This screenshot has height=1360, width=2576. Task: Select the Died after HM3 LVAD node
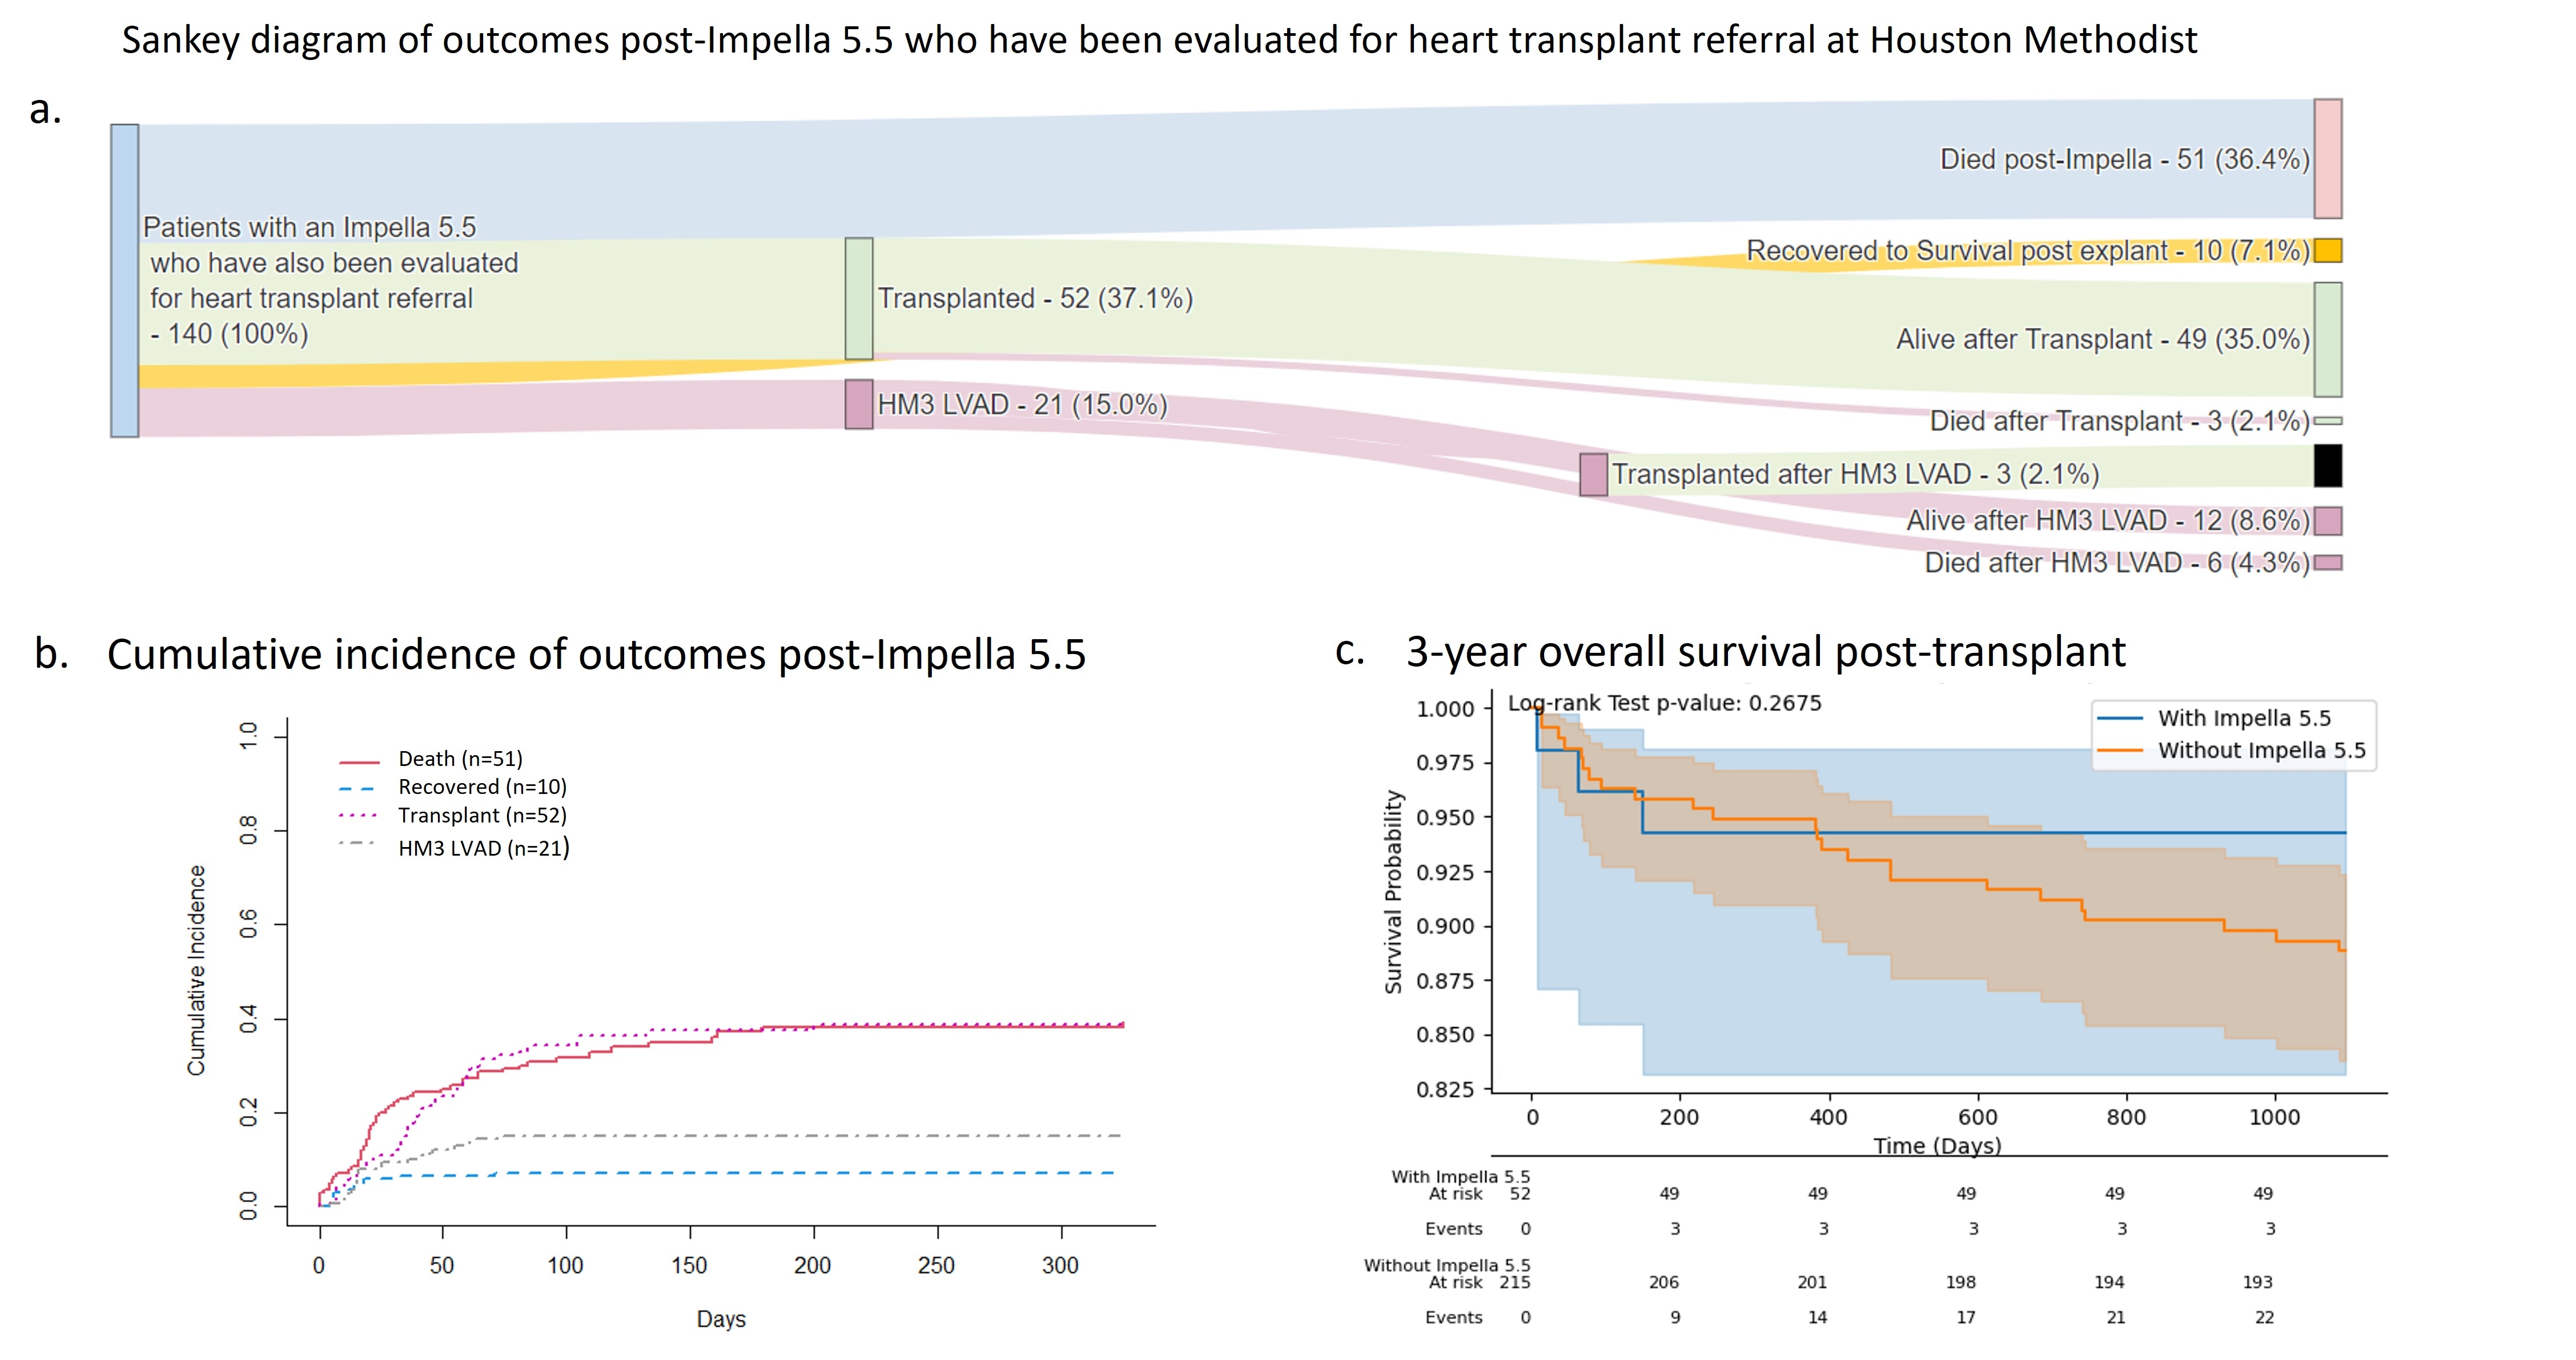(x=2327, y=563)
